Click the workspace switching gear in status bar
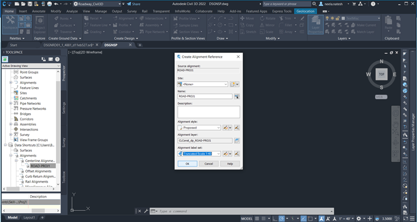The image size is (417, 222). click(x=359, y=218)
